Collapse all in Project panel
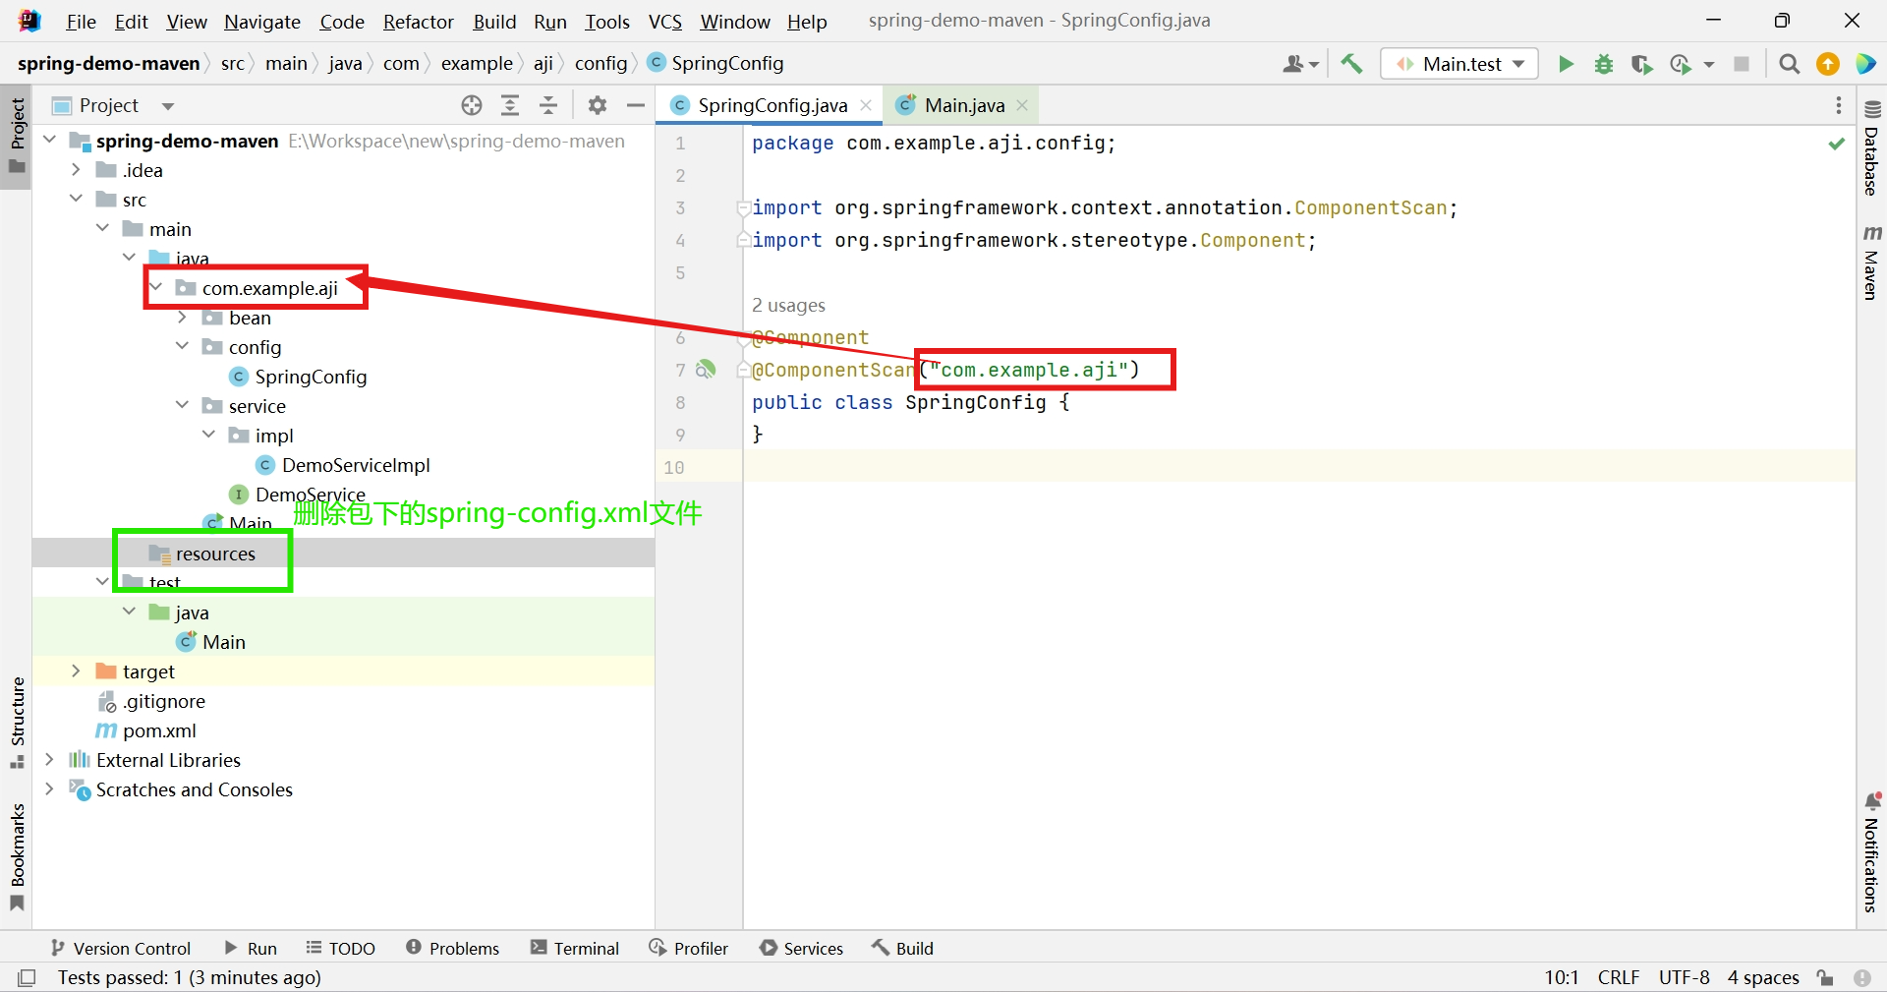 coord(548,105)
